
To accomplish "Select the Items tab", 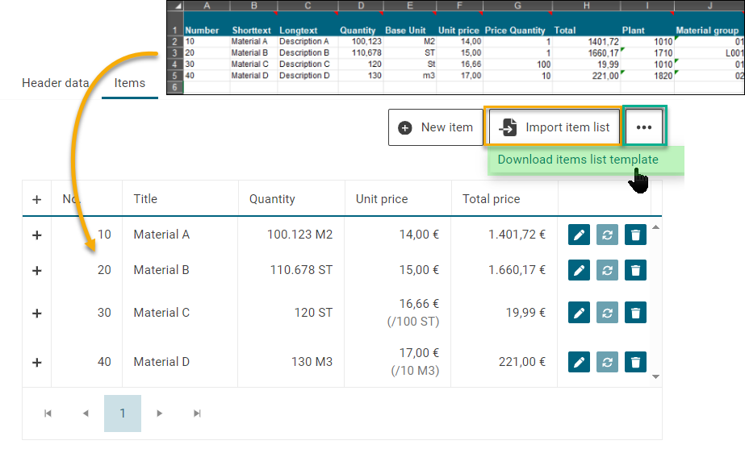I will [129, 83].
